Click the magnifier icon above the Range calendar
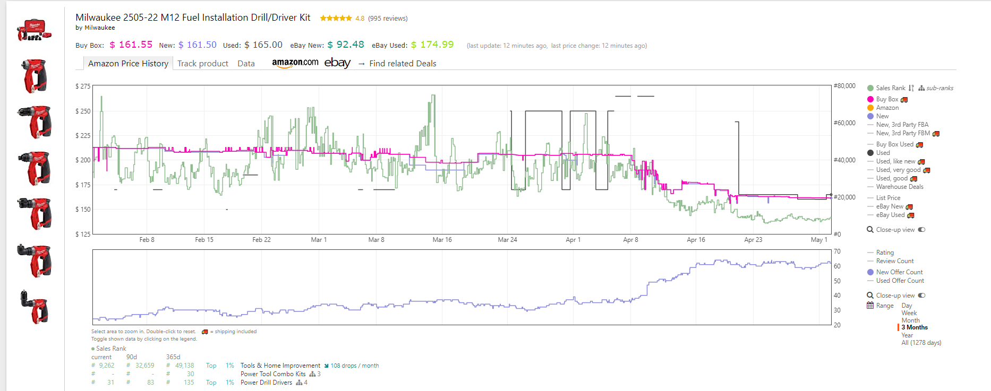 coord(870,296)
